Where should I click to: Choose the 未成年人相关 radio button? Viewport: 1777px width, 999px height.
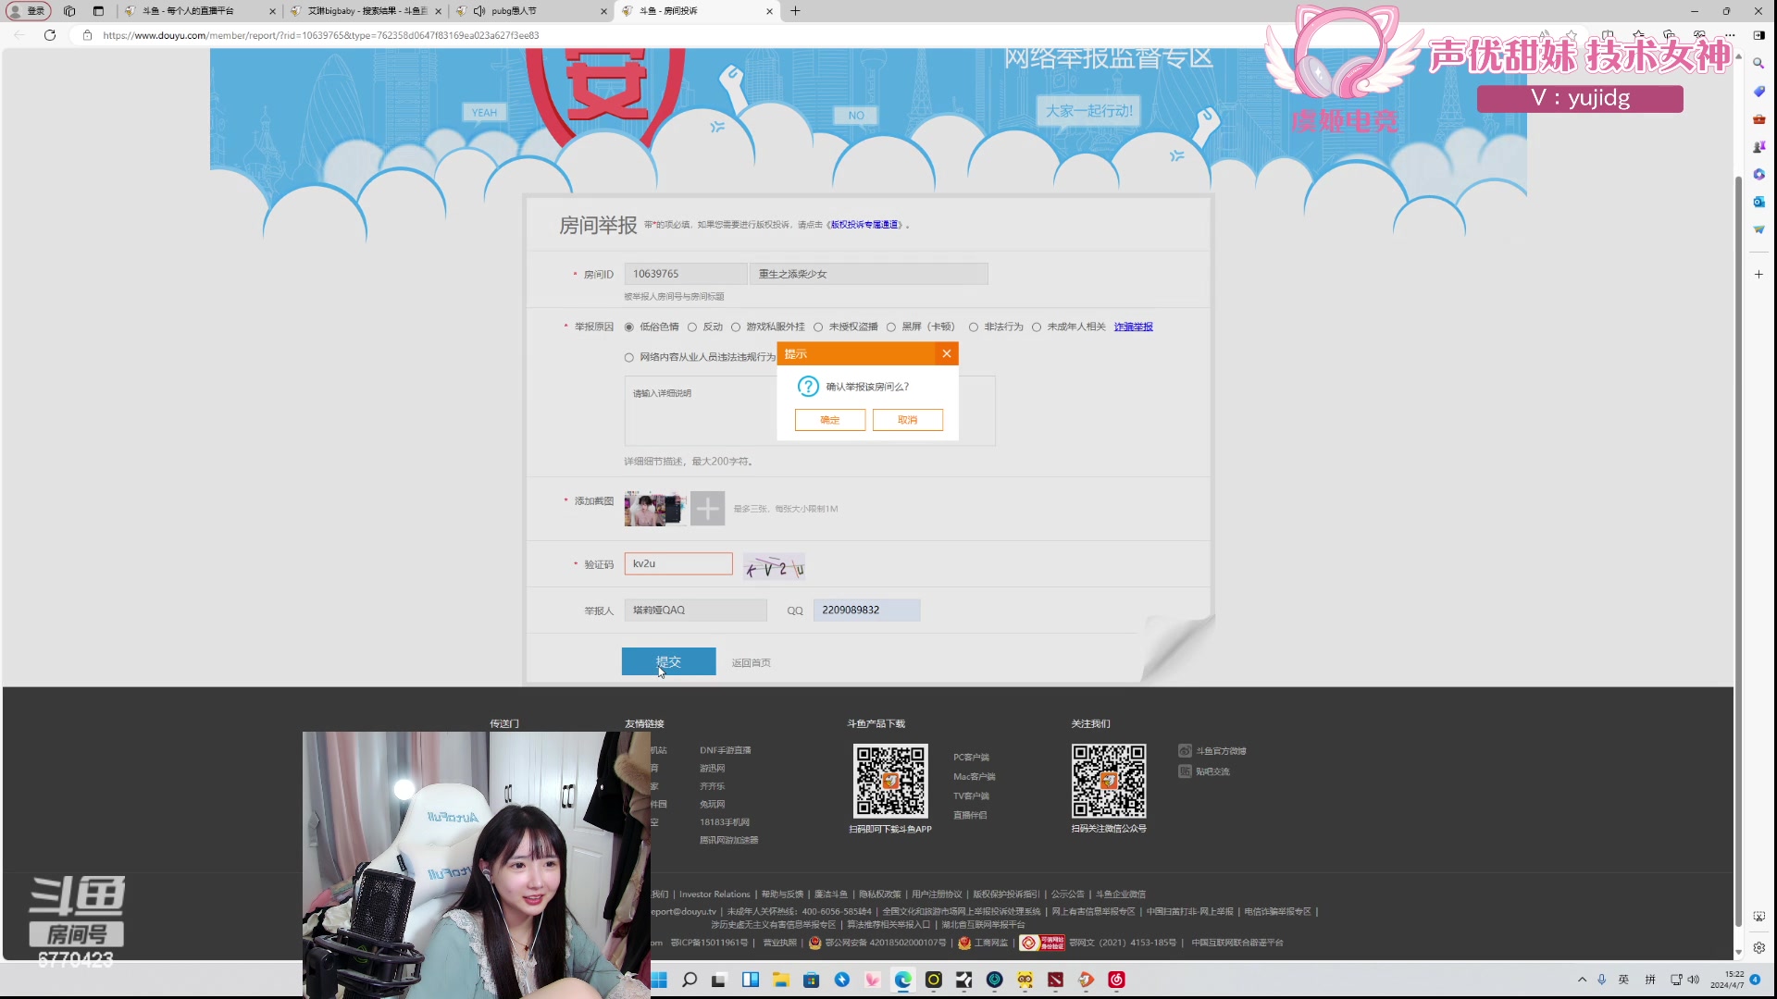pyautogui.click(x=1037, y=327)
